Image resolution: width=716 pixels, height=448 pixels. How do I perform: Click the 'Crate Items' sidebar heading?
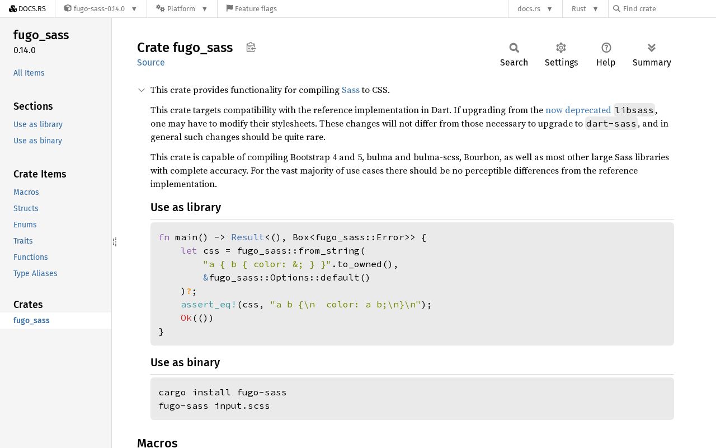[40, 174]
